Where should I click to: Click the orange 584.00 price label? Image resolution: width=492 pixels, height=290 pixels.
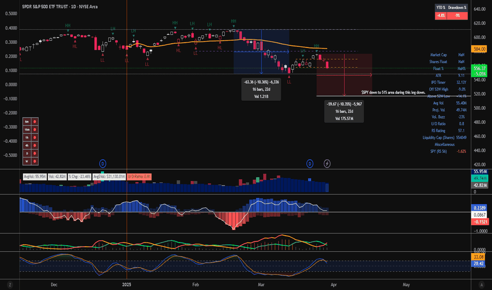(479, 49)
